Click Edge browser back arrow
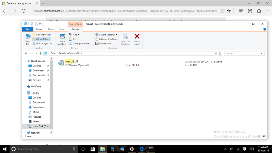The height and width of the screenshot is (153, 272). [x=5, y=11]
